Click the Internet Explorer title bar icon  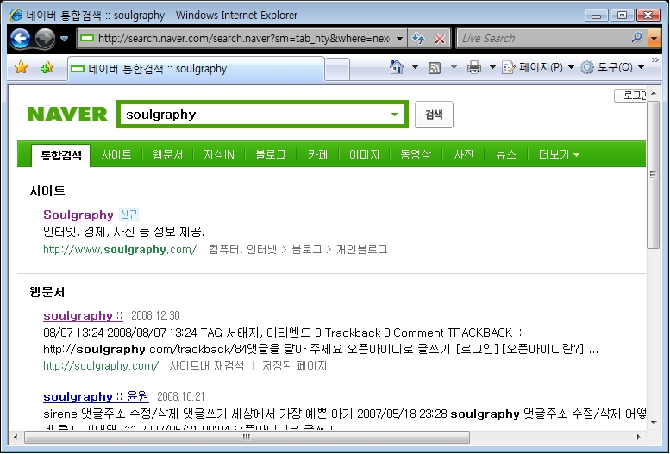coord(16,15)
